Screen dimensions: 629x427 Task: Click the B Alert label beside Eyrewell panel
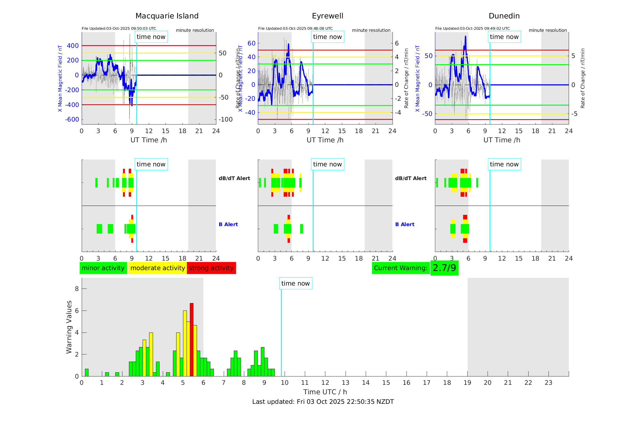tap(405, 224)
